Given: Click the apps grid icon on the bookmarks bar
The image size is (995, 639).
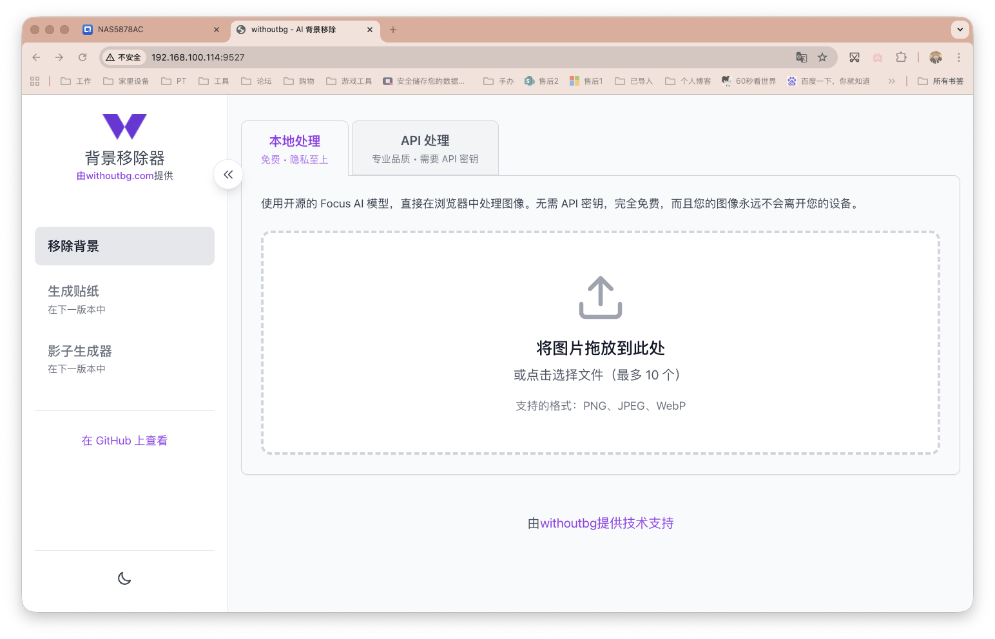Looking at the screenshot, I should coord(35,81).
